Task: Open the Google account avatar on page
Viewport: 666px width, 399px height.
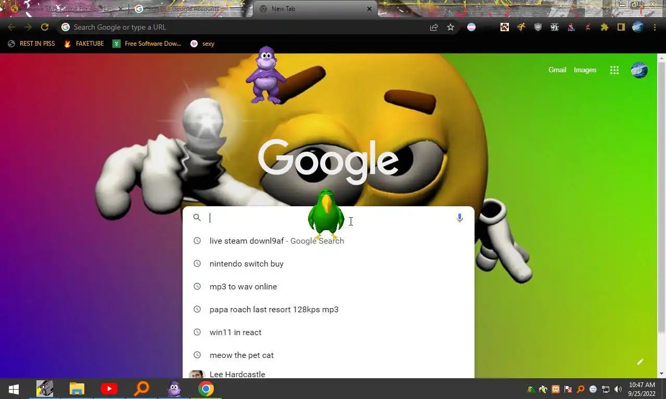Action: point(639,70)
